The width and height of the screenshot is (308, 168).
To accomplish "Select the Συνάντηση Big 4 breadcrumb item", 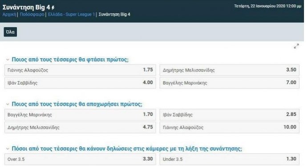I will 114,15.
